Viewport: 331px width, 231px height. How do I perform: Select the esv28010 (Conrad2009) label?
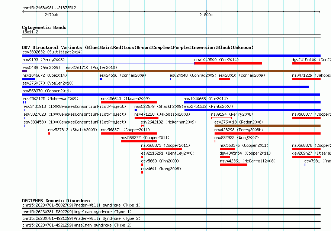[x=242, y=75]
